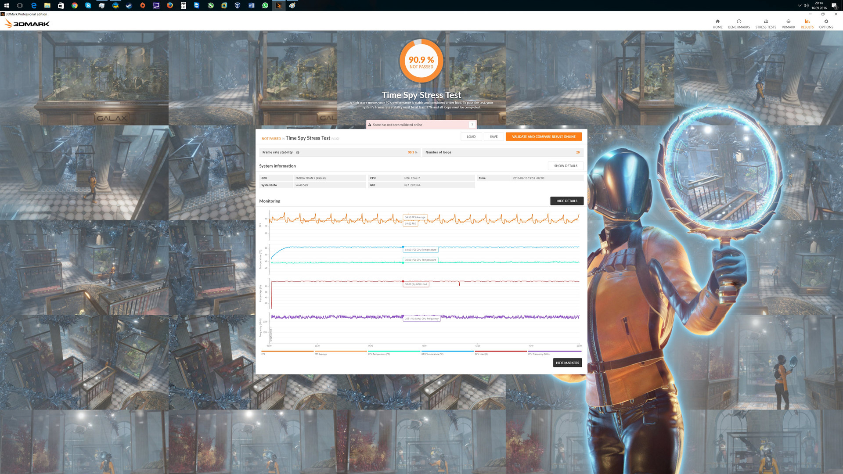This screenshot has width=843, height=474.
Task: Click the SystemInfo v4.48.599 value
Action: point(329,185)
